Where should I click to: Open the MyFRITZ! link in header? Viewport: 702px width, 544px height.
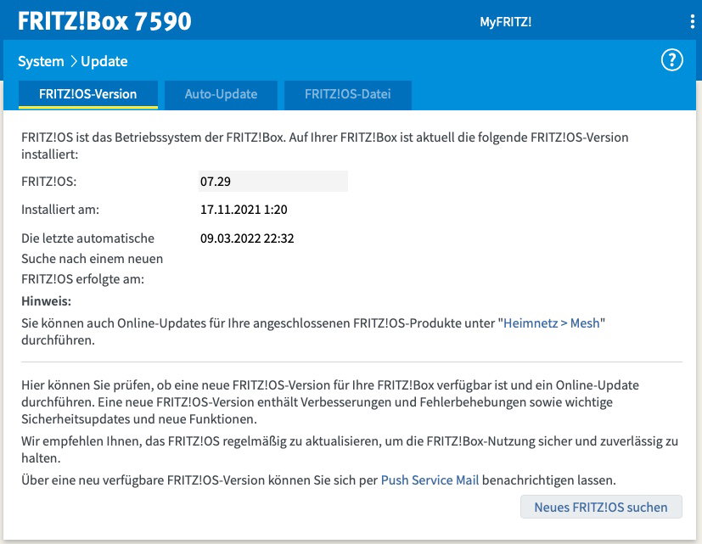pos(505,21)
